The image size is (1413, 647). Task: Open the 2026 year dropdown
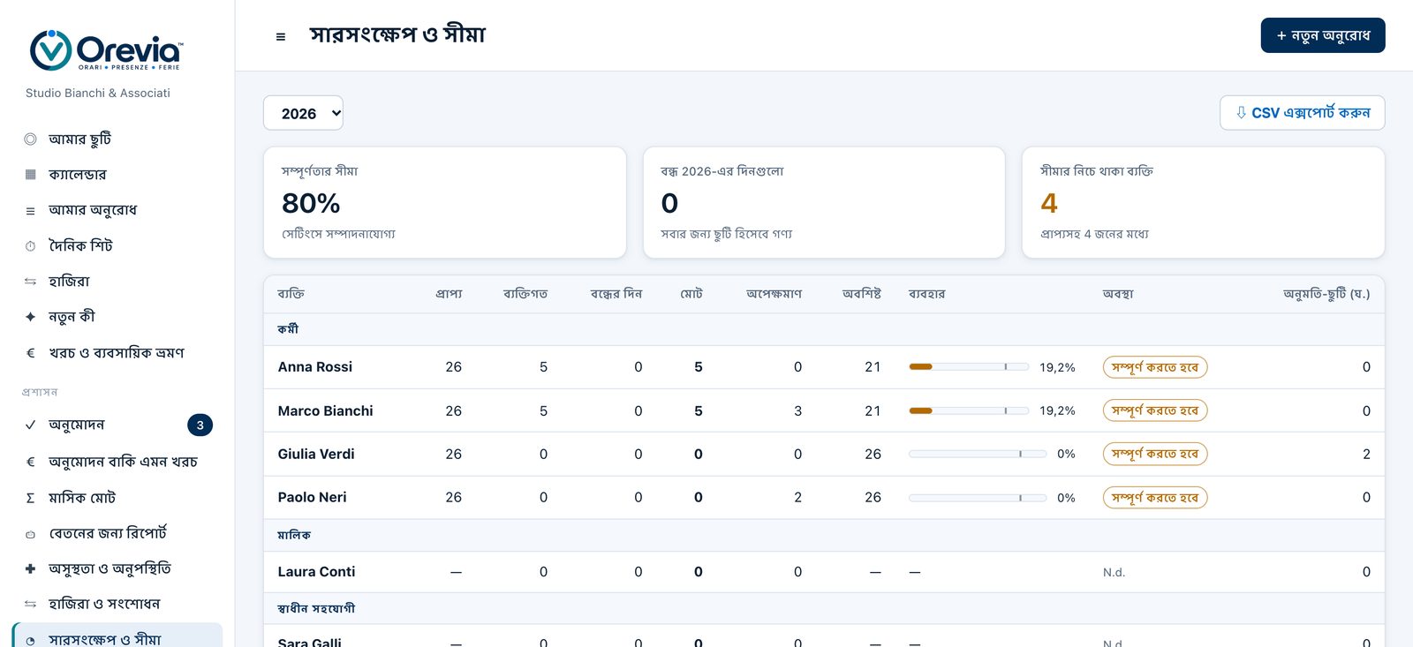tap(303, 113)
